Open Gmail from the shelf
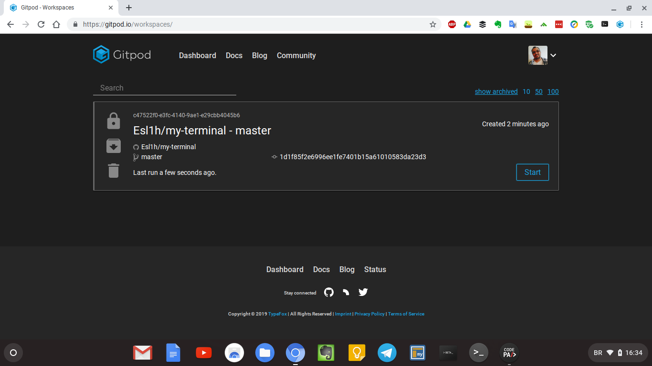652x366 pixels. point(143,353)
